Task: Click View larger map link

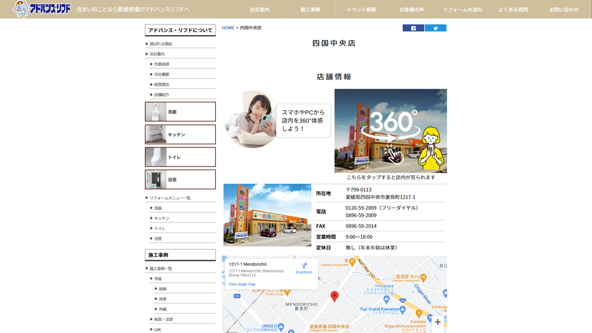Action: [242, 284]
